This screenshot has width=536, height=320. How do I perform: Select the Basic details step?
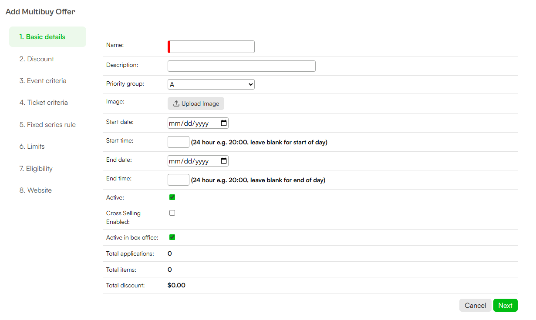pos(48,37)
